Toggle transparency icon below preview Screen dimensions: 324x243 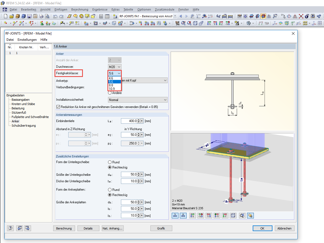[x=250, y=215]
